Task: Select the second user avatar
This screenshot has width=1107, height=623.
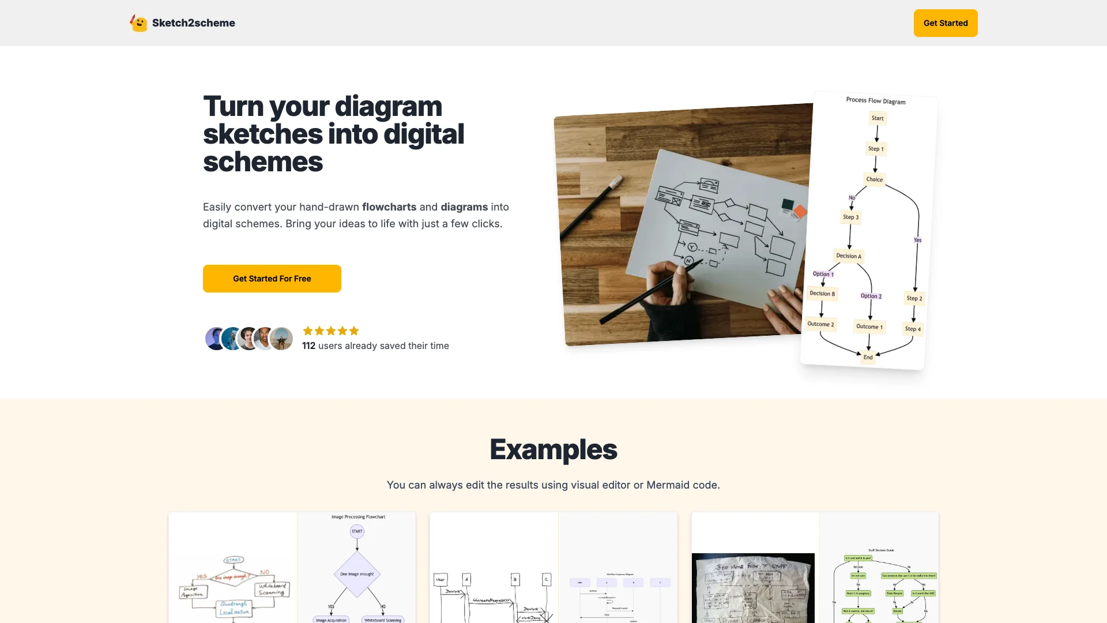Action: click(x=232, y=339)
